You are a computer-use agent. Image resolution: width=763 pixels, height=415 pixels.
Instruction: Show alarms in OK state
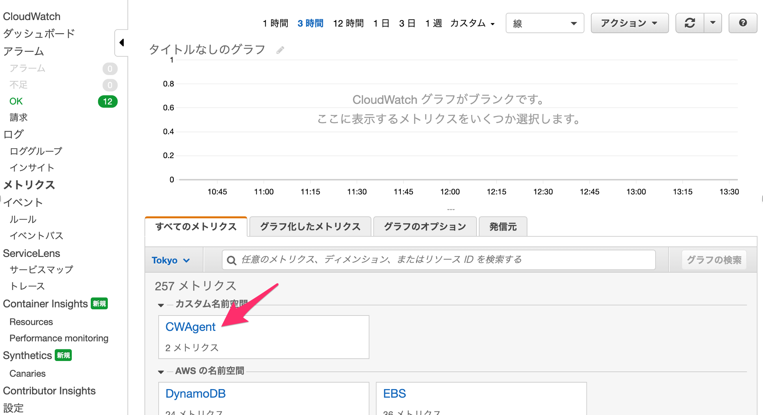[x=16, y=101]
